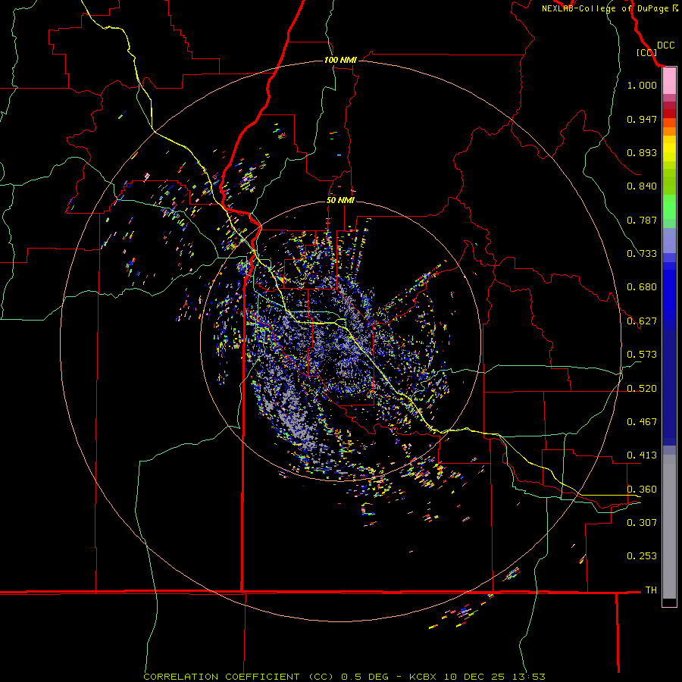This screenshot has height=682, width=682.
Task: Click the 0.947 scale value
Action: point(642,119)
